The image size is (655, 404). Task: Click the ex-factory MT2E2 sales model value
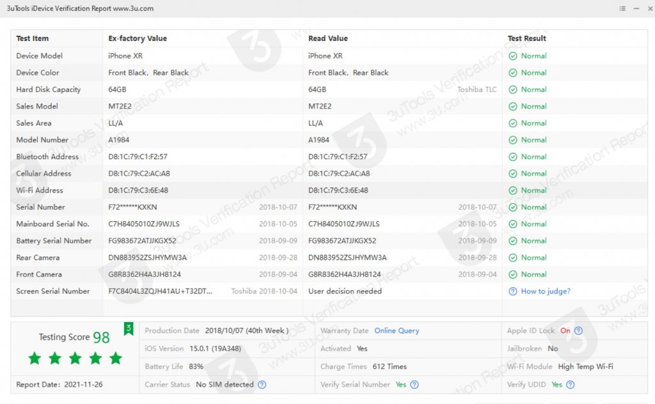pos(120,106)
